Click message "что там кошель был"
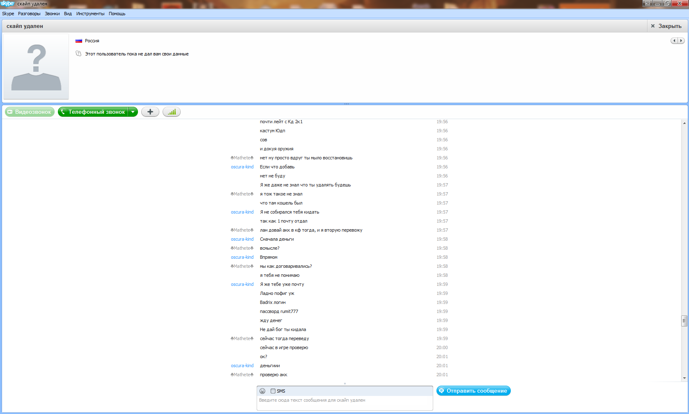689x414 pixels. [281, 203]
